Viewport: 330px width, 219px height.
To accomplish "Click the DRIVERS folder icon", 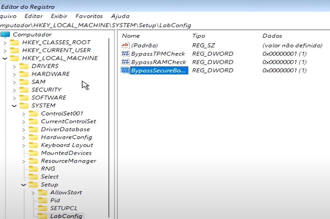I will 24,66.
